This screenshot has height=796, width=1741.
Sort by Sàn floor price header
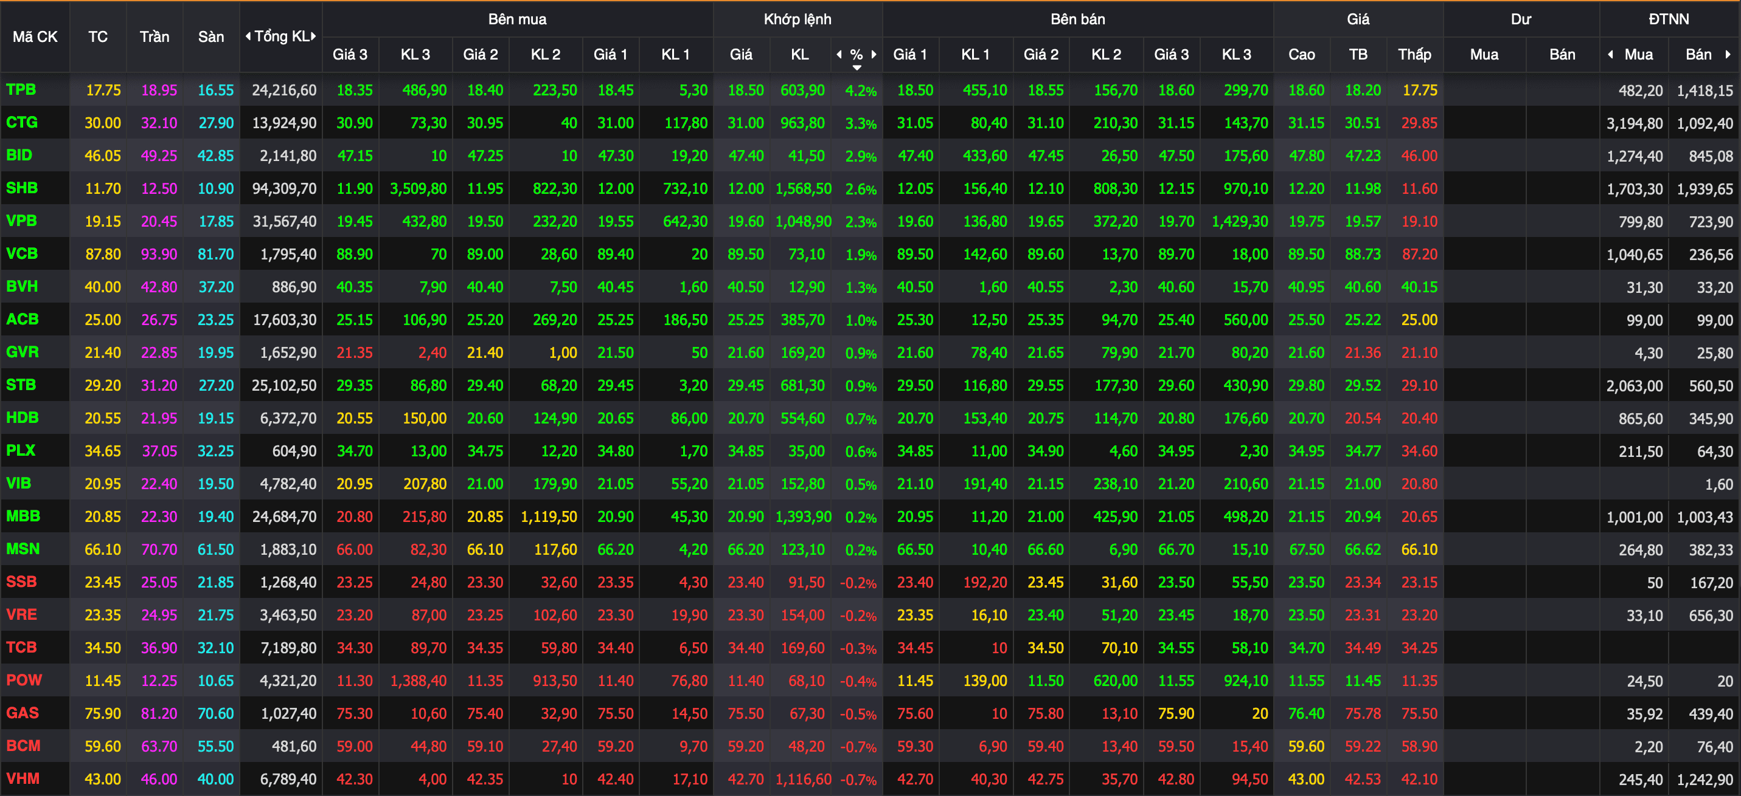point(211,37)
